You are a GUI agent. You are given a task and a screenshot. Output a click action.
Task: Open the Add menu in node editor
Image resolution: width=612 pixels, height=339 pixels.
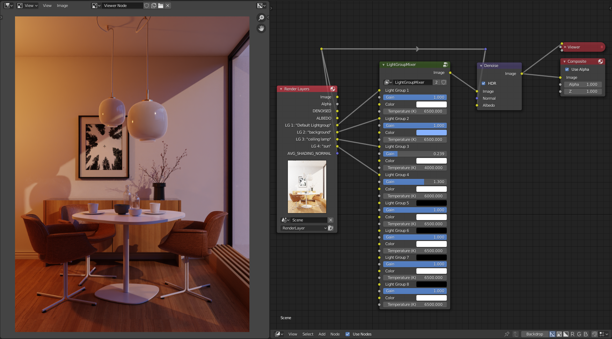[x=322, y=334]
